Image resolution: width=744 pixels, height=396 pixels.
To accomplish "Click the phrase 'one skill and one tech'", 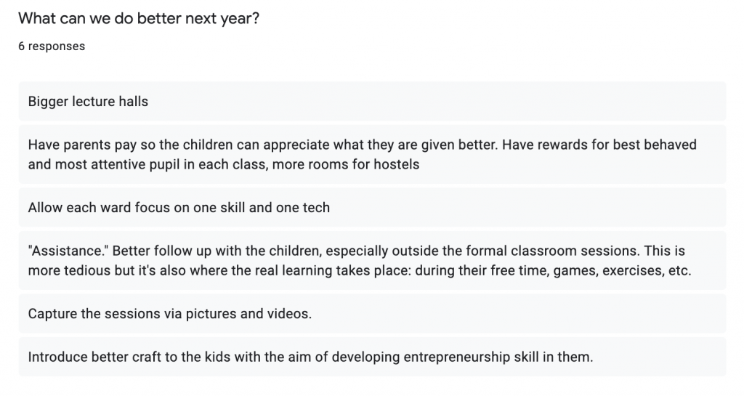I will point(262,207).
